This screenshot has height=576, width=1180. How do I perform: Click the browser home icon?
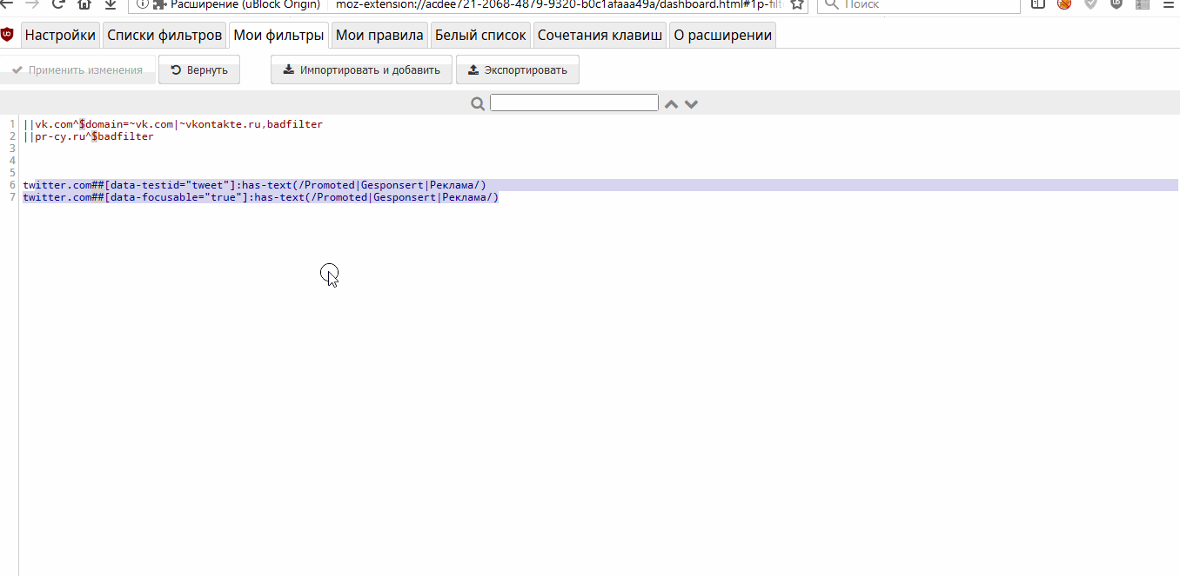coord(84,4)
